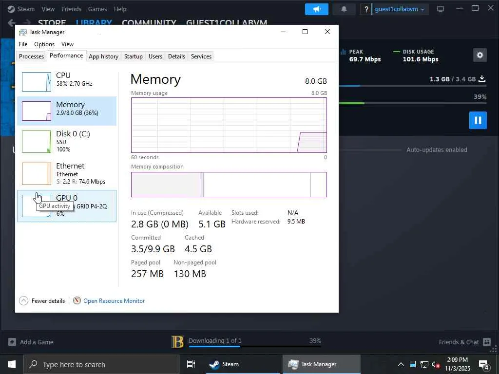Click the memory composition bar
499x374 pixels.
click(x=229, y=185)
